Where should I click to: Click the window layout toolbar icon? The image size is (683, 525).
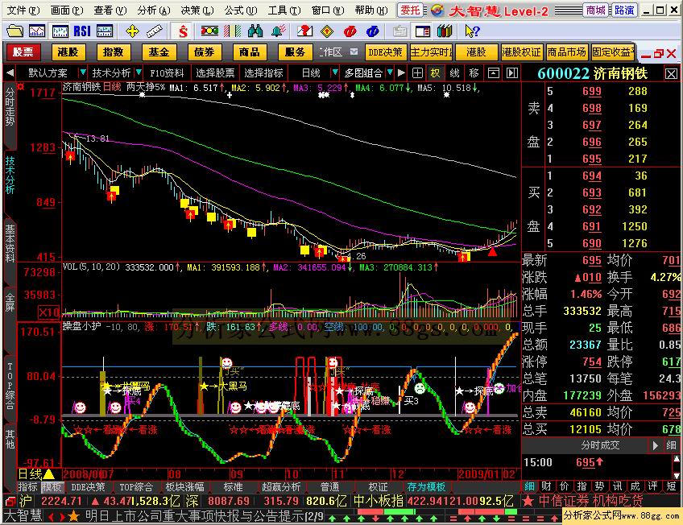(423, 31)
